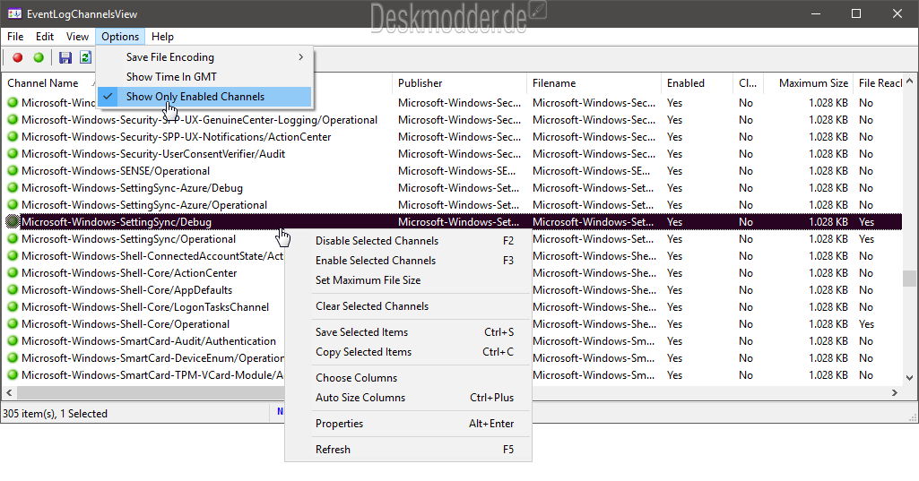
Task: Click the horizontal scrollbar right arrow
Action: tap(895, 392)
